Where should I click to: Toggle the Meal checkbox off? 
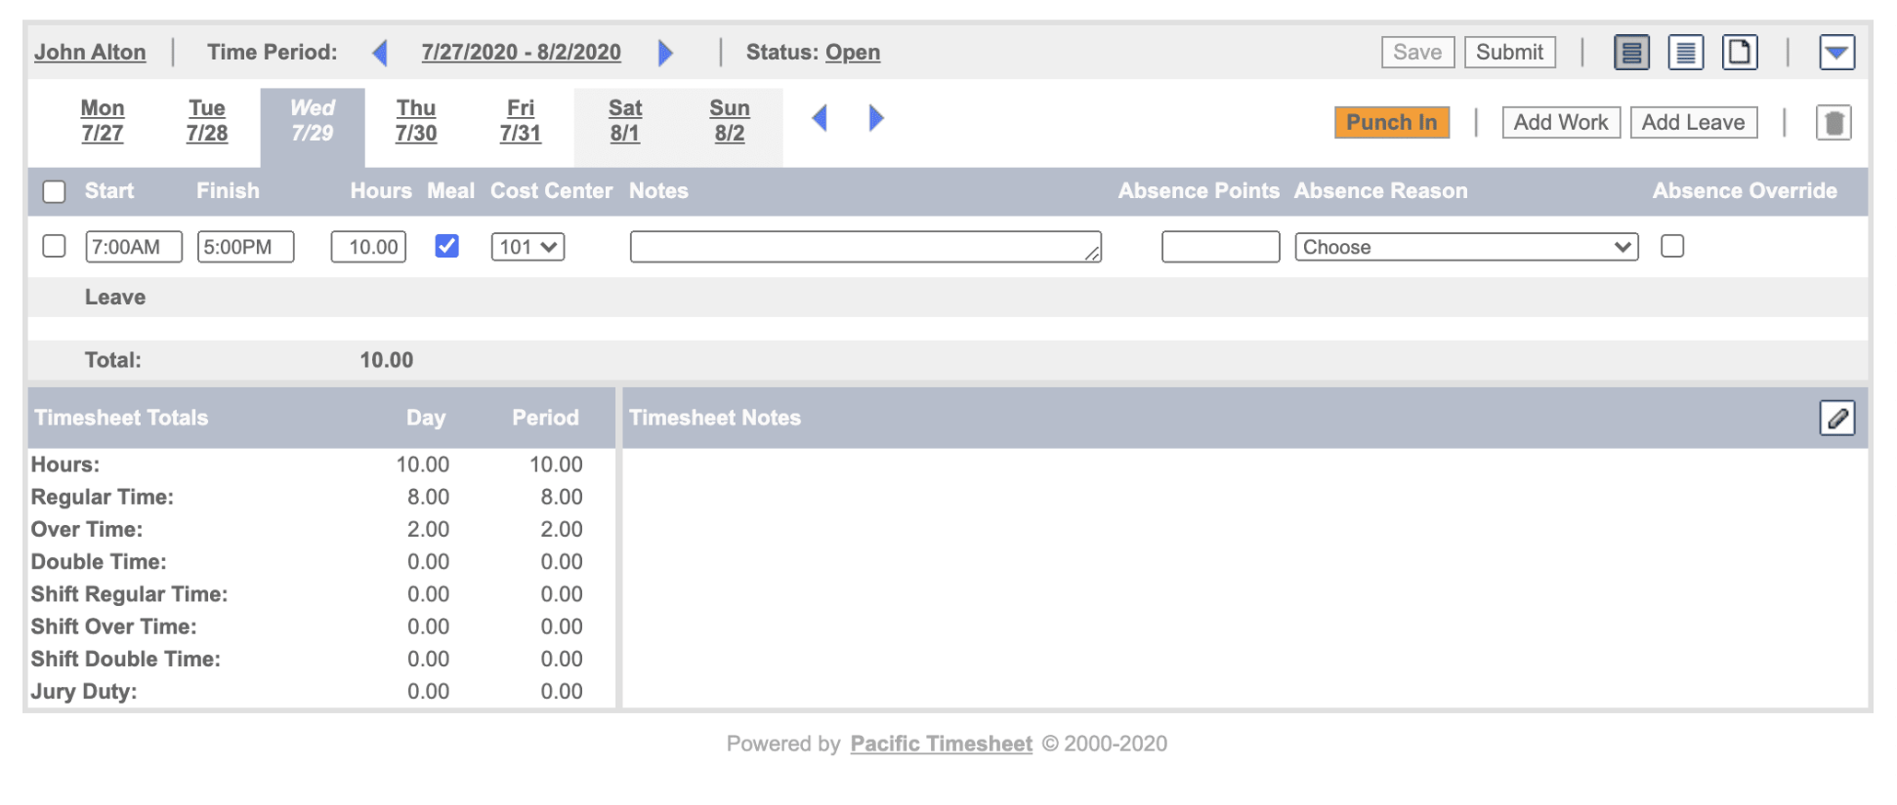coord(447,246)
